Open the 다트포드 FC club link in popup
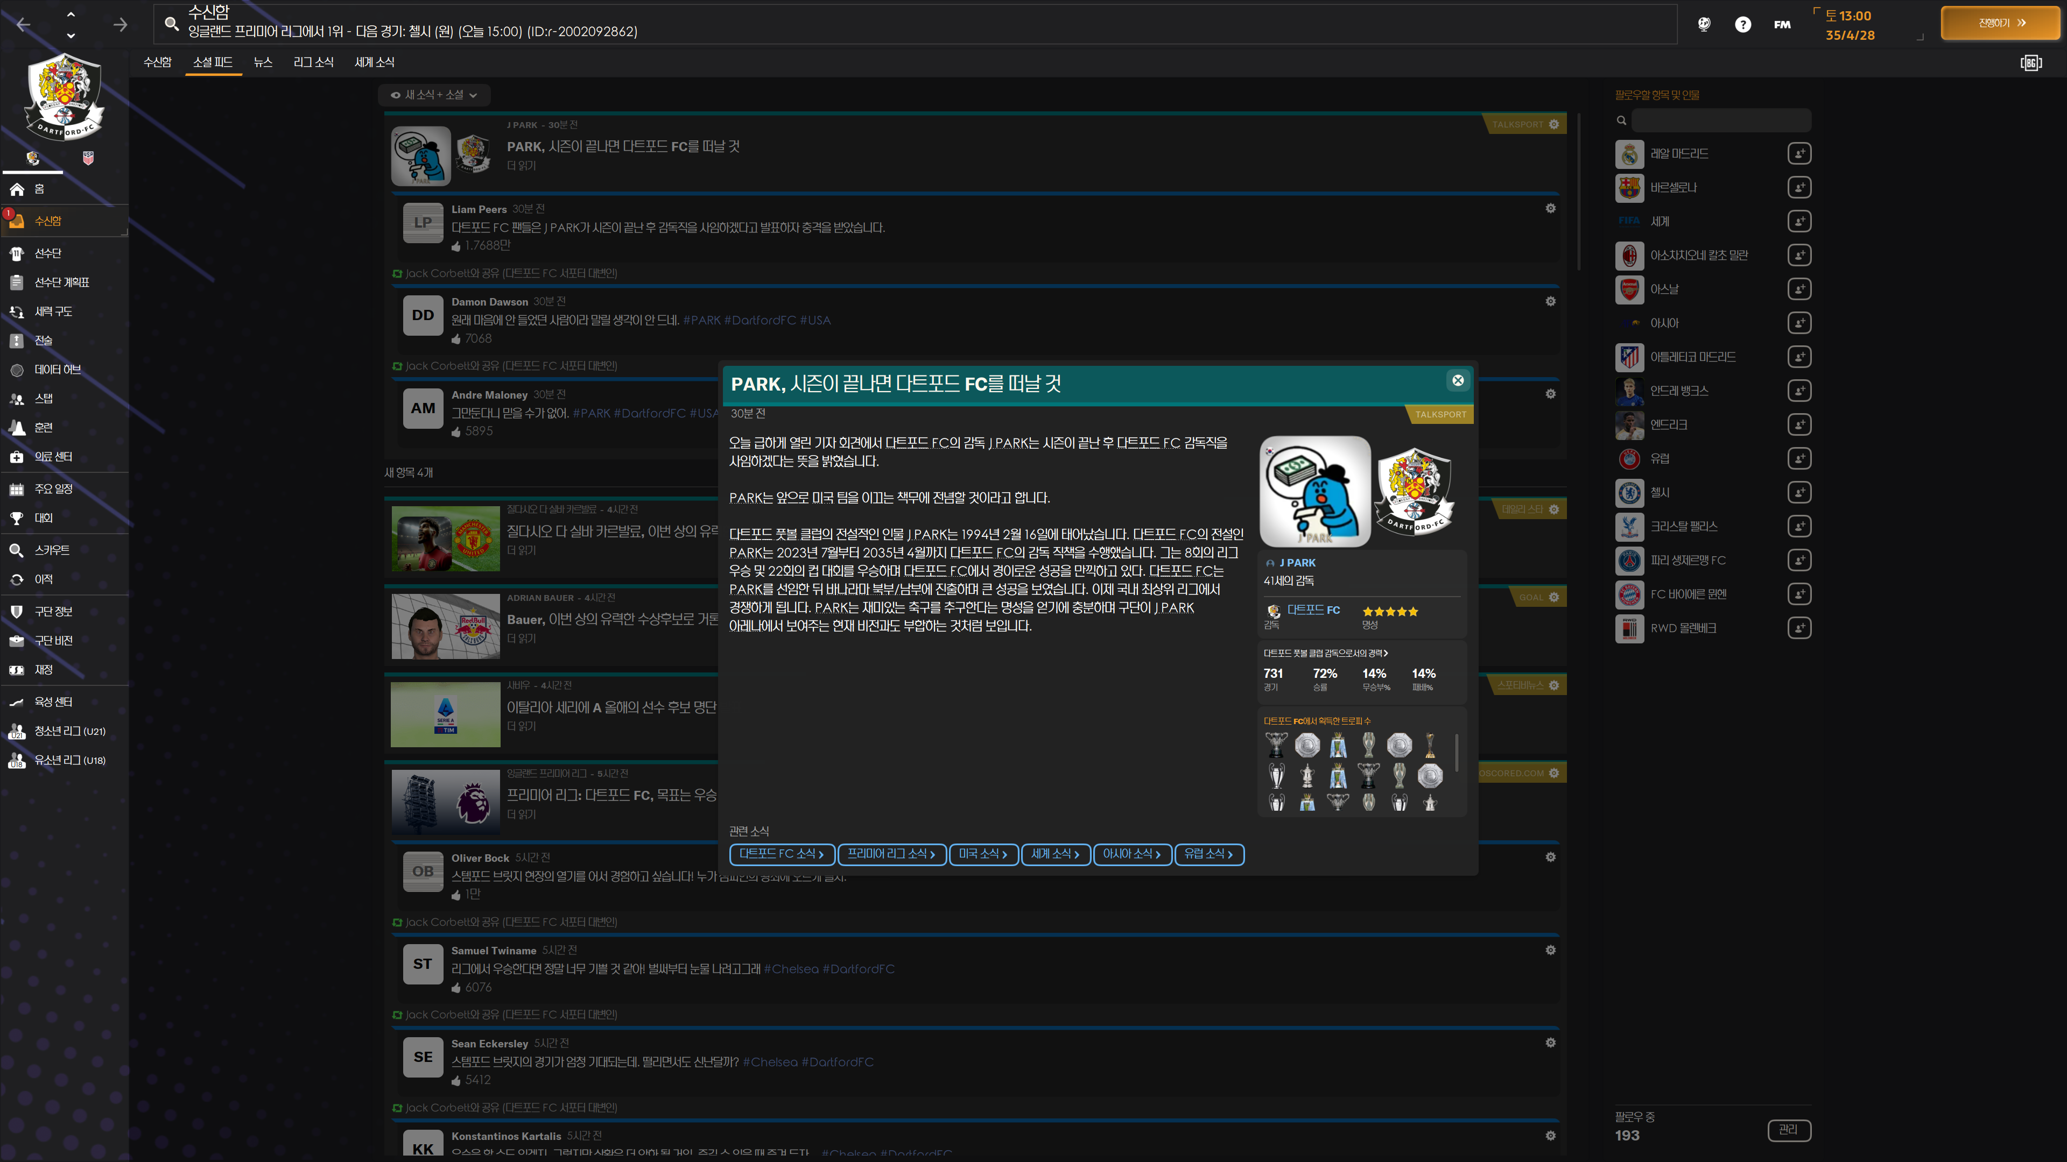The height and width of the screenshot is (1162, 2067). (x=1313, y=610)
